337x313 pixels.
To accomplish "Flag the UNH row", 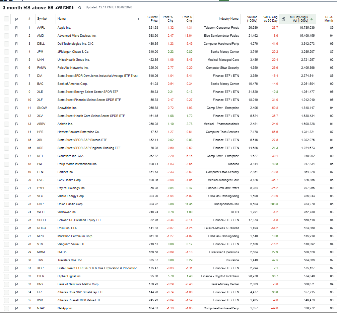I will pos(17,60).
